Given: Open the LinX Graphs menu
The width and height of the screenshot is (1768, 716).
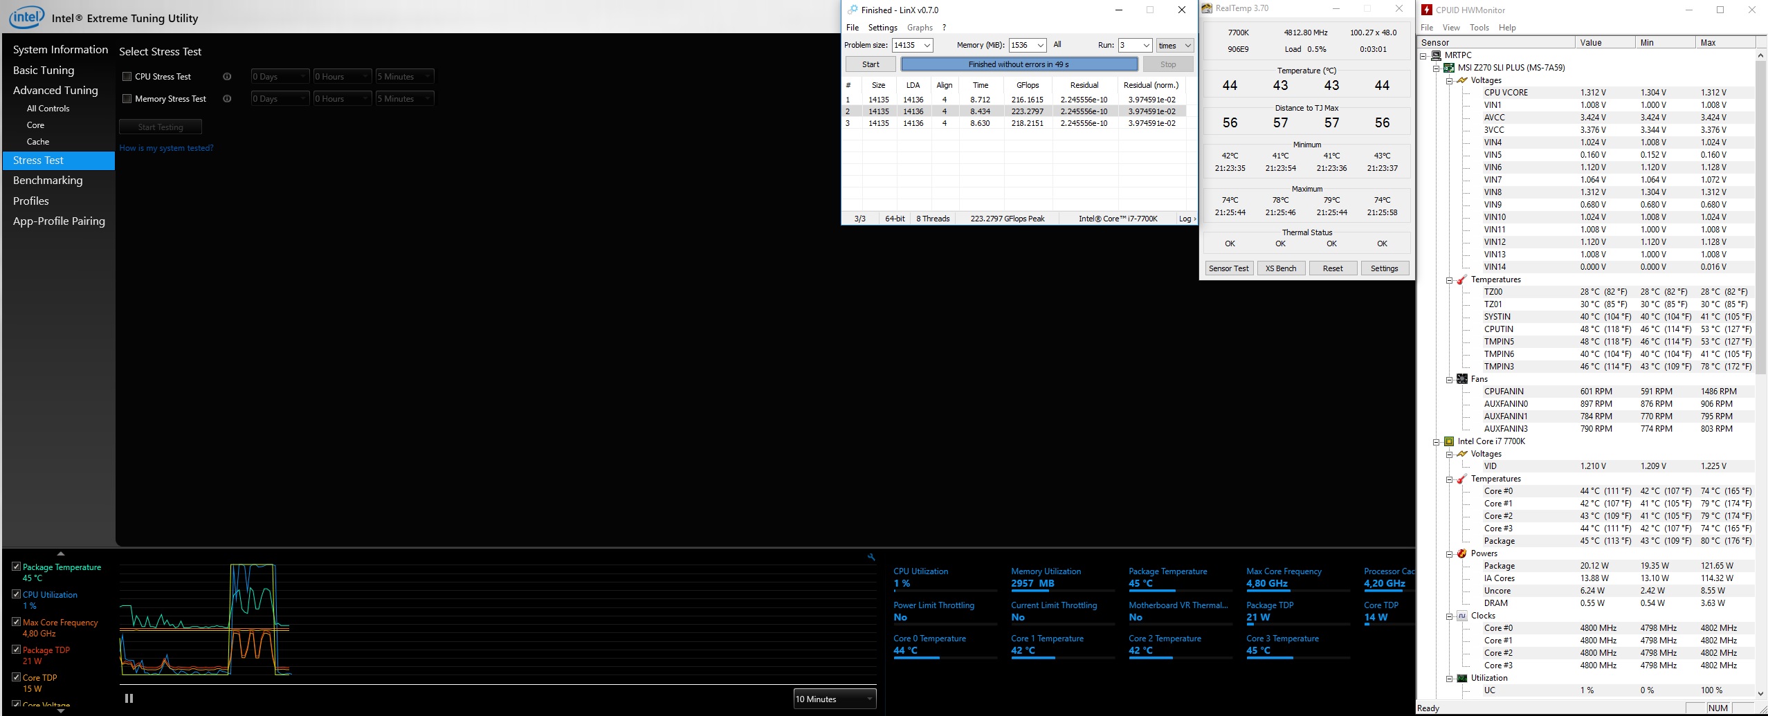Looking at the screenshot, I should click(x=920, y=28).
